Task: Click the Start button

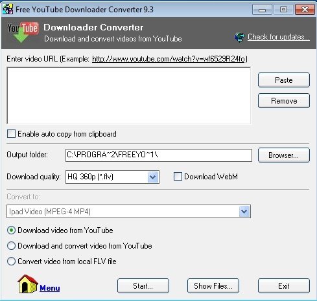Action: [x=143, y=286]
